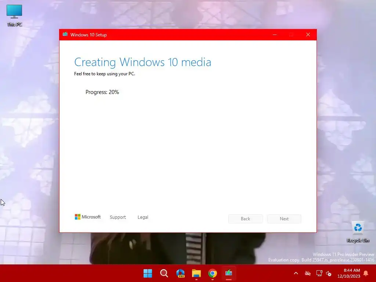Viewport: 376px width, 282px height.
Task: Click the Microsoft logo in setup window
Action: [x=88, y=217]
